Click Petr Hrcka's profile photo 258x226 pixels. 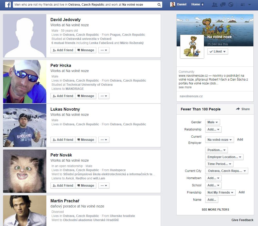25,82
